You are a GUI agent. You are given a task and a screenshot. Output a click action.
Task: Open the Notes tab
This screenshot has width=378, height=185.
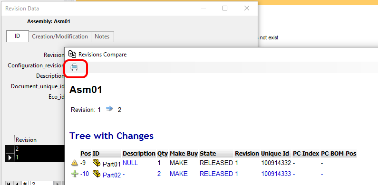102,37
